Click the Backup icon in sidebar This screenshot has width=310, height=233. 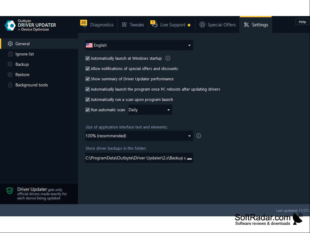click(10, 64)
